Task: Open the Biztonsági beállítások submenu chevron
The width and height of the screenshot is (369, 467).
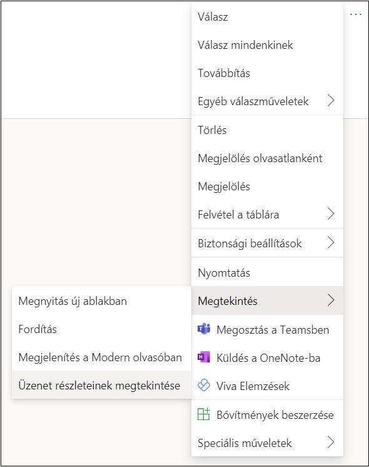Action: pos(331,242)
